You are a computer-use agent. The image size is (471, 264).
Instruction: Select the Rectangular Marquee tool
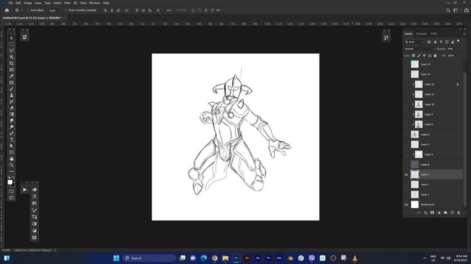pos(12,44)
